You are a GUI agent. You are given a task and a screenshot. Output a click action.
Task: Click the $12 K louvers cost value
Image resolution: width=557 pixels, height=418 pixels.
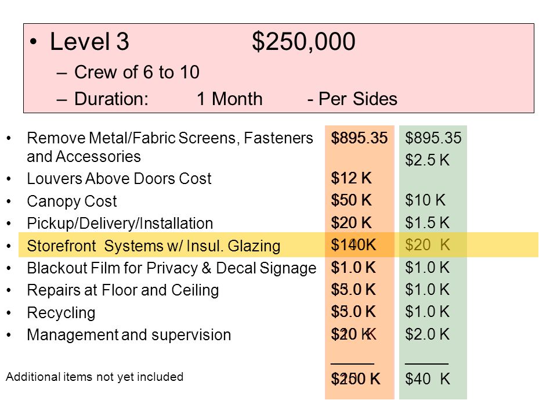(352, 178)
